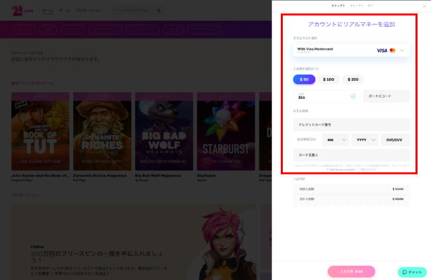
Task: Open the ホーム menu item
Action: [x=48, y=11]
